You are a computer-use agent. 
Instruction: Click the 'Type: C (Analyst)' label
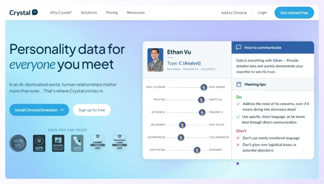(x=184, y=63)
